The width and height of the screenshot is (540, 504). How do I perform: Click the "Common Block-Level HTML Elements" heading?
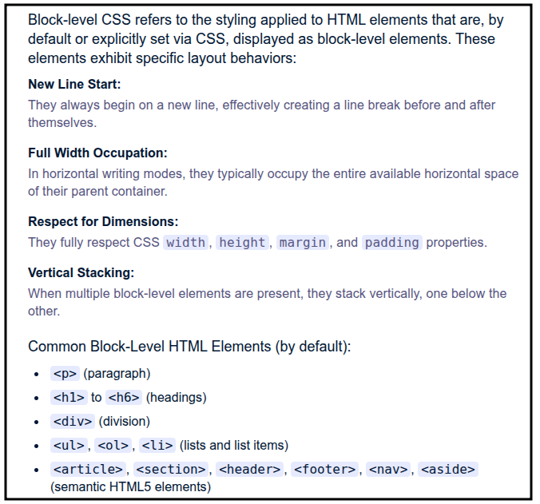[x=189, y=347]
